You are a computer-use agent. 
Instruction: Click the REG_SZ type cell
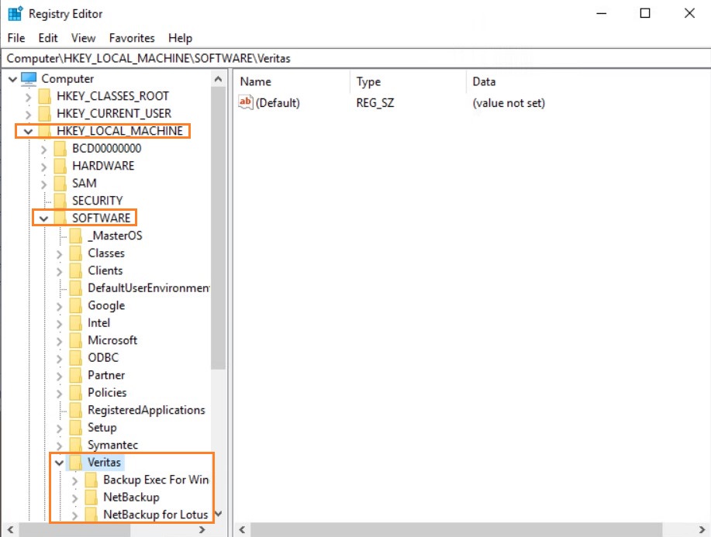pyautogui.click(x=375, y=103)
